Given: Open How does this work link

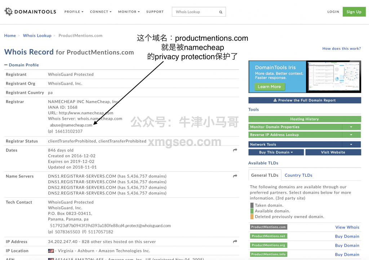Looking at the screenshot, I should click(342, 49).
